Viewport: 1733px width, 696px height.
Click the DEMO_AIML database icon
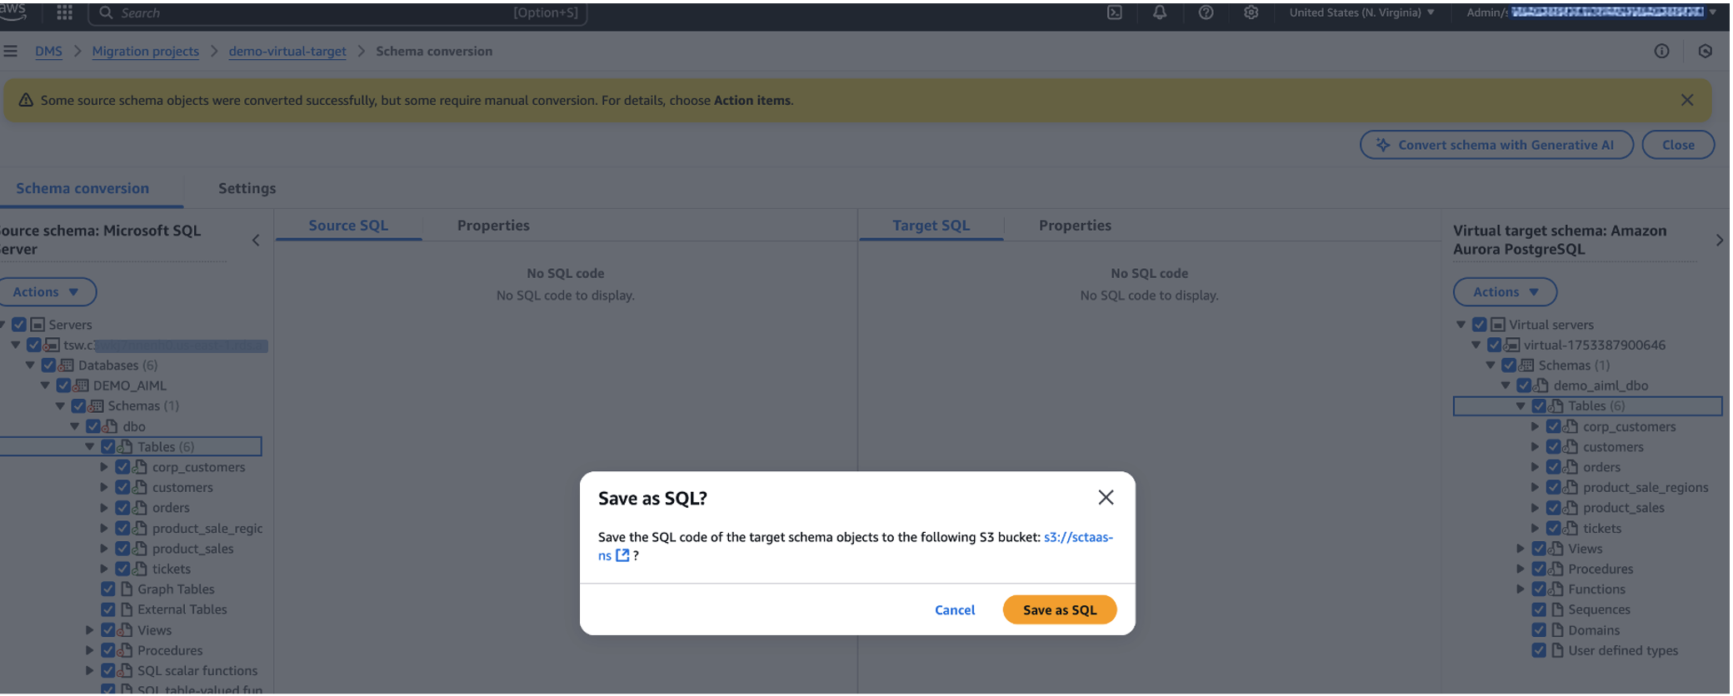[81, 385]
